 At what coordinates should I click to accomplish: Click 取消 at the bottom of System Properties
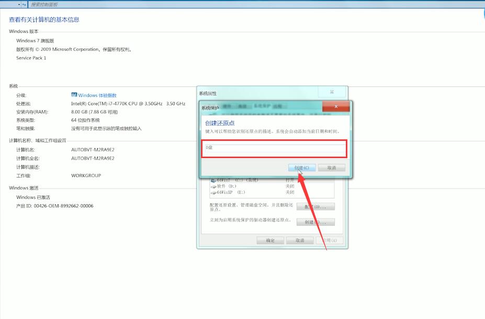(300, 240)
